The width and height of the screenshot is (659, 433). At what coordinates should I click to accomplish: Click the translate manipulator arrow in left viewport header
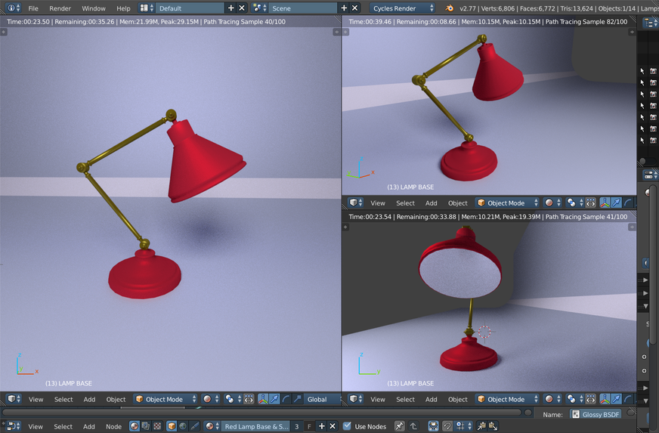click(274, 399)
